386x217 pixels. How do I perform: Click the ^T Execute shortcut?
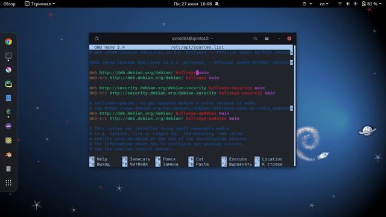tap(234, 159)
